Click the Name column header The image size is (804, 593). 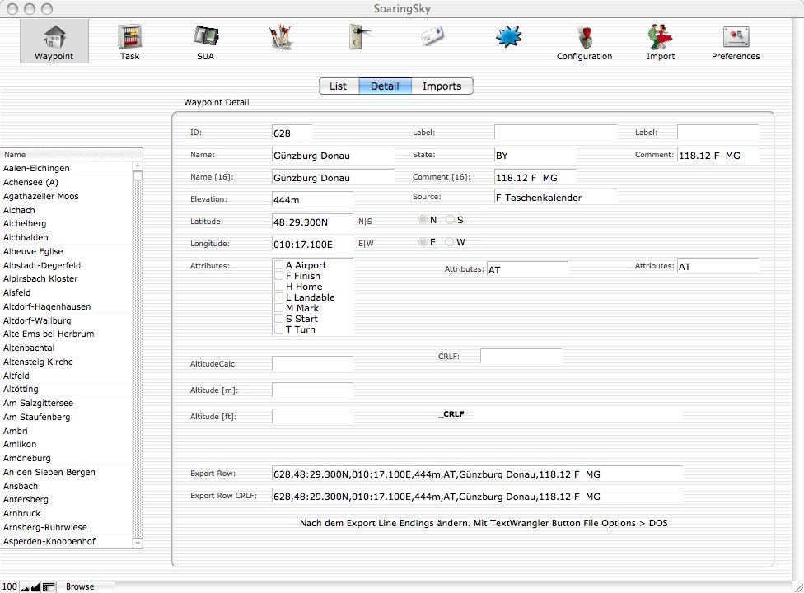coord(72,154)
